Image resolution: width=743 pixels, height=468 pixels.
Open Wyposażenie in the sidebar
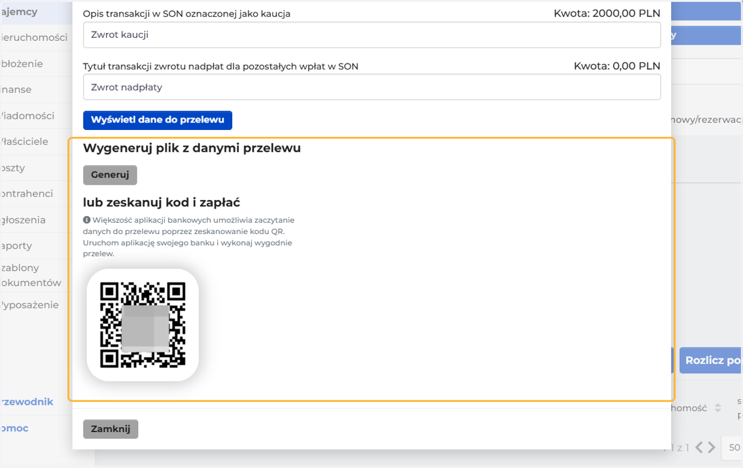(x=30, y=305)
